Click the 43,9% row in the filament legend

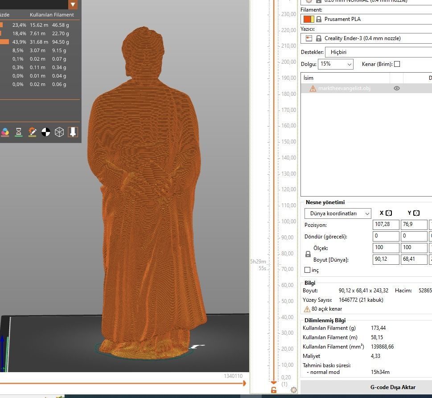(x=40, y=42)
